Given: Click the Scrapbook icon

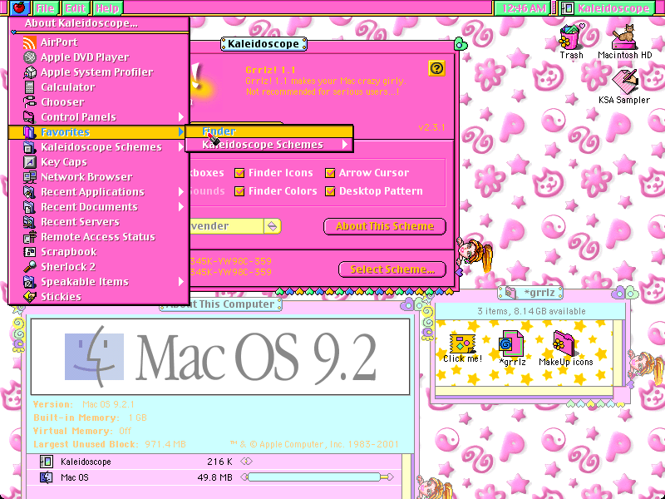Looking at the screenshot, I should (29, 252).
